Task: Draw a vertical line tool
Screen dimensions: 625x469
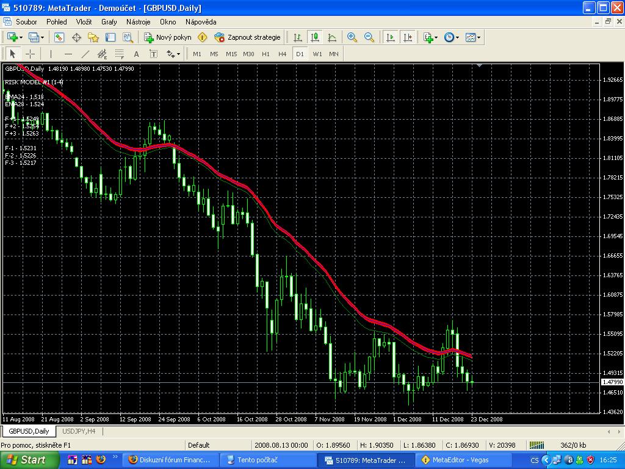Action: click(x=51, y=54)
